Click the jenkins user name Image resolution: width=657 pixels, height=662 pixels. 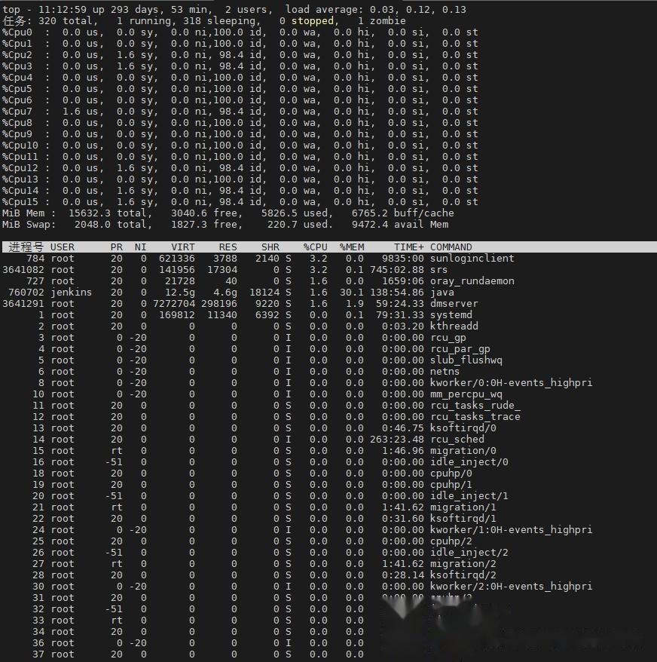[71, 292]
